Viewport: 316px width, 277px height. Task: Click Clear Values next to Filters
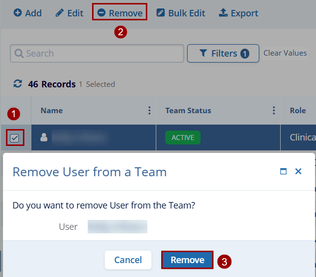[x=285, y=53]
